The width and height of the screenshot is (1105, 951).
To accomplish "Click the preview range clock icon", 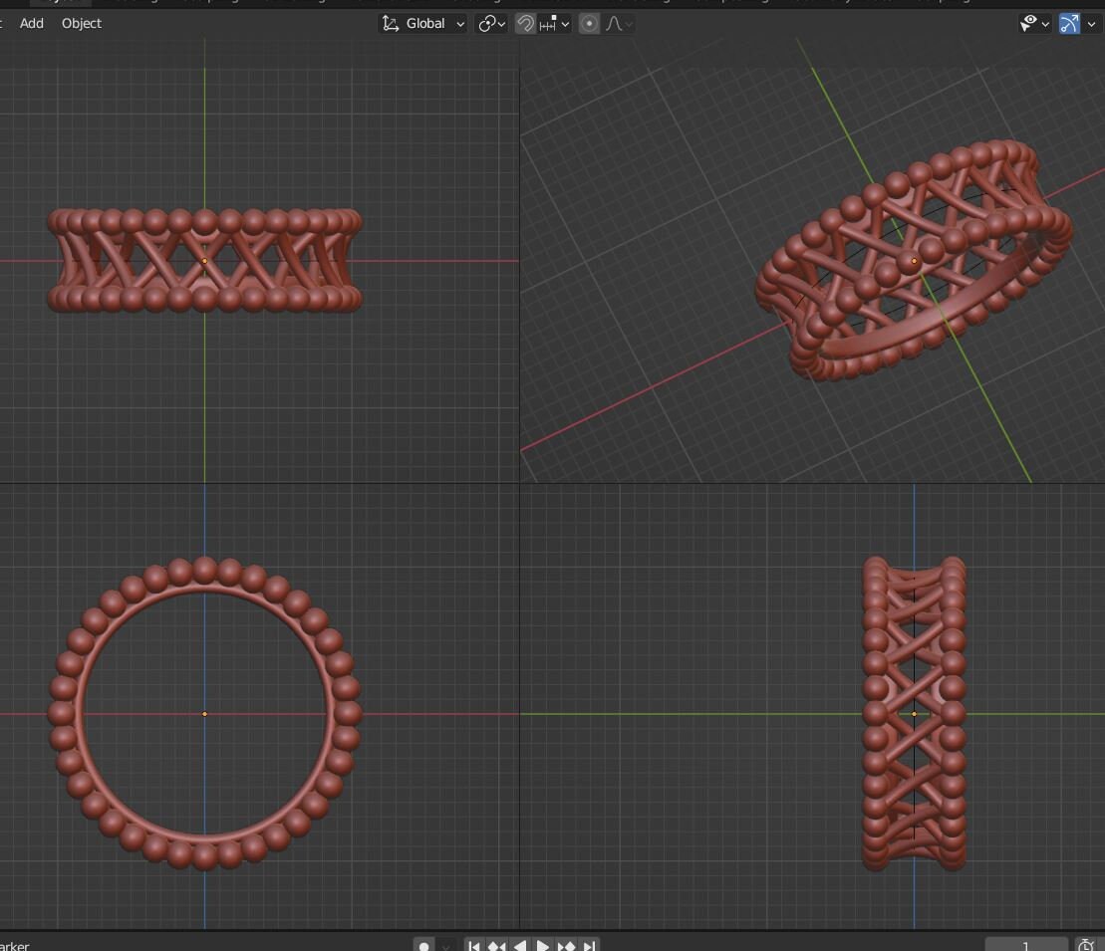I will 1086,945.
